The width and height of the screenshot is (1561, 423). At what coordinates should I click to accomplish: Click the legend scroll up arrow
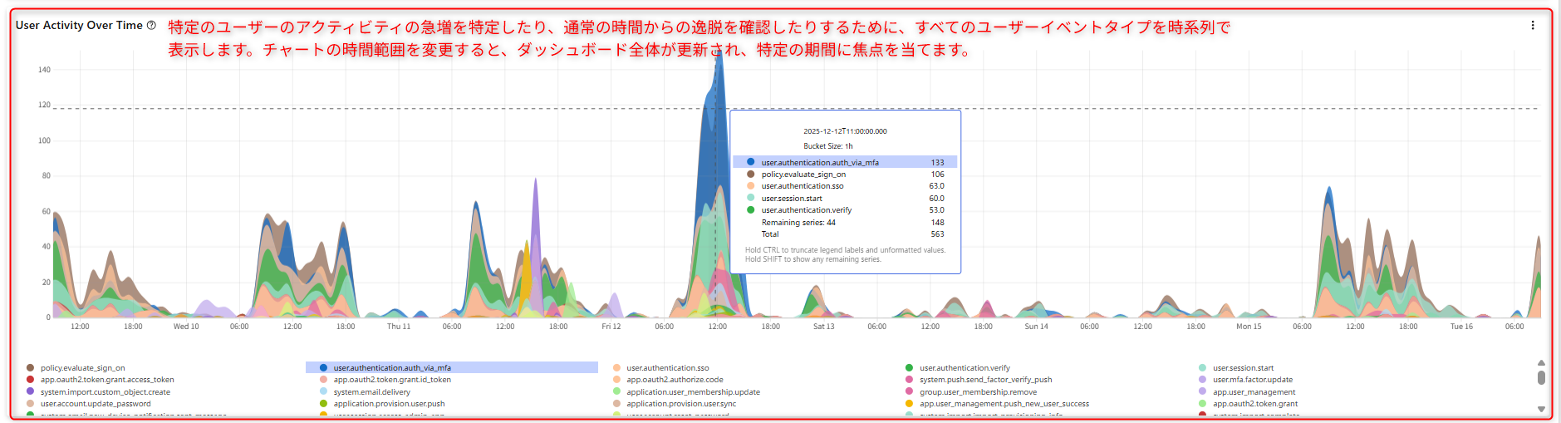click(1541, 362)
